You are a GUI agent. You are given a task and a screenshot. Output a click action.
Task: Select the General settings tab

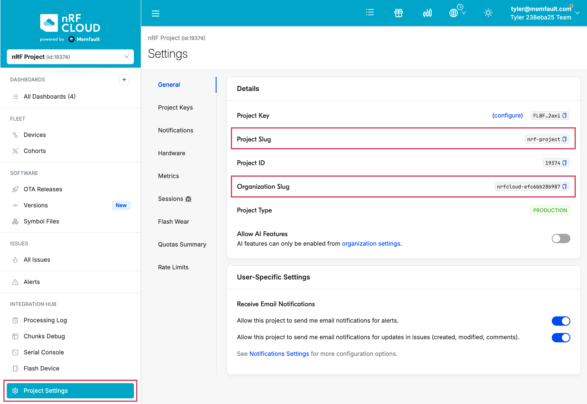(169, 85)
